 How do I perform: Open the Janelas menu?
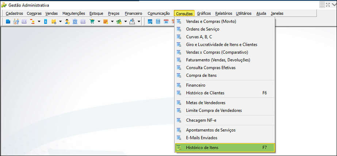coord(277,14)
